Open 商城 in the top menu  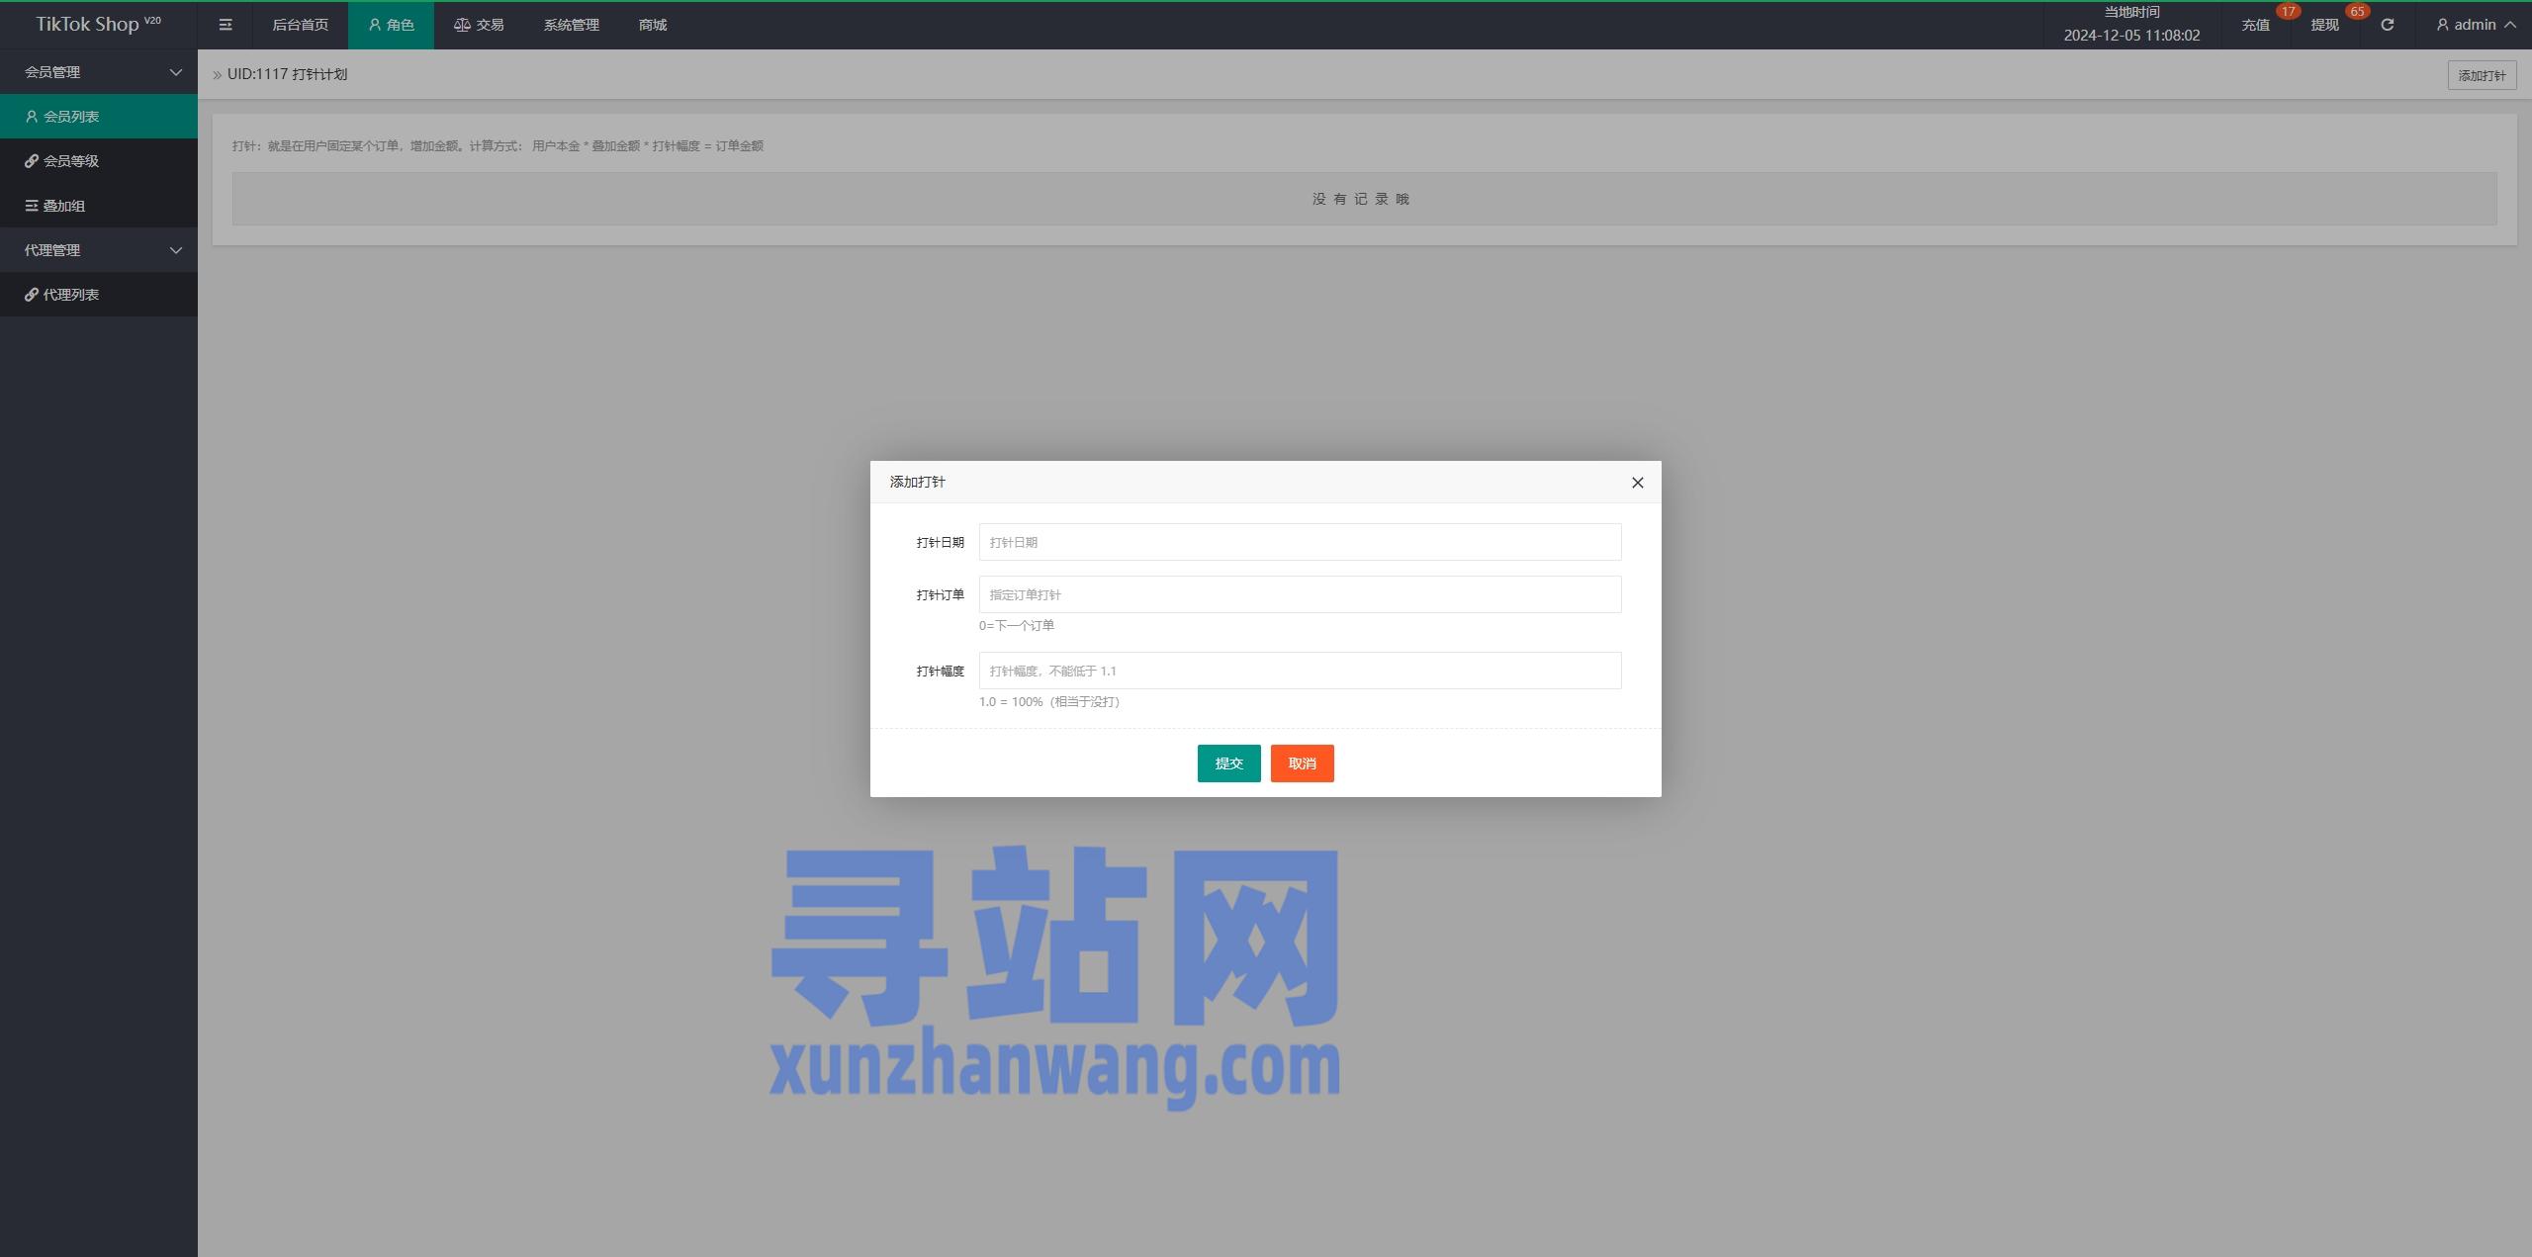pyautogui.click(x=653, y=25)
